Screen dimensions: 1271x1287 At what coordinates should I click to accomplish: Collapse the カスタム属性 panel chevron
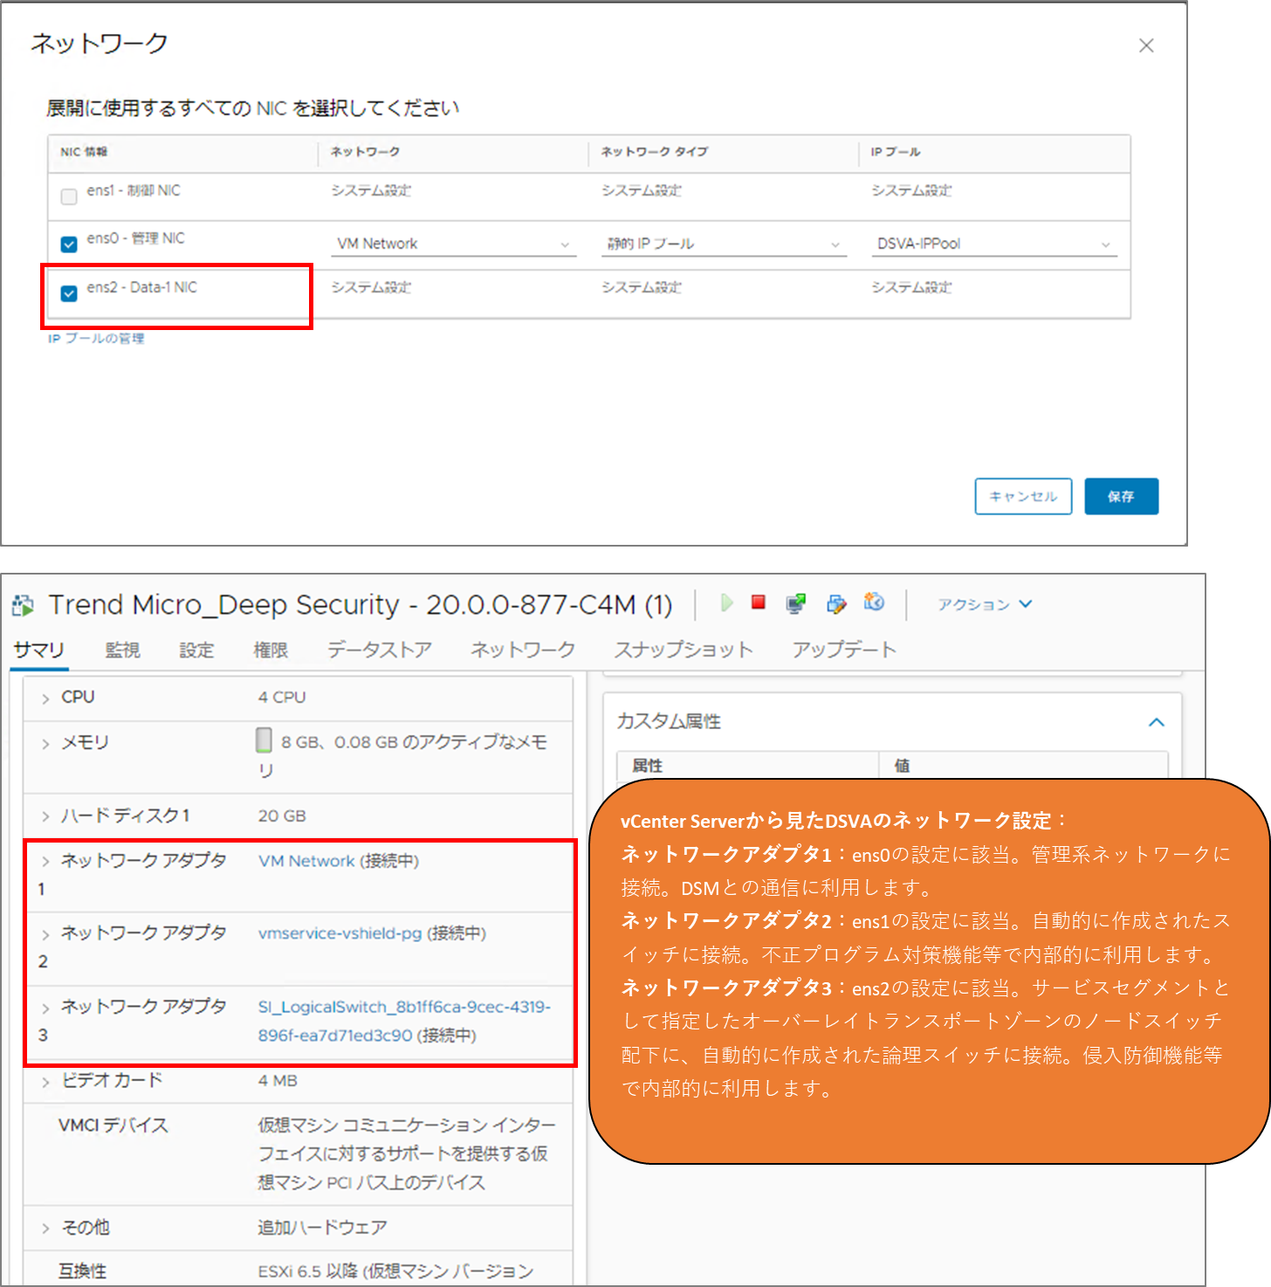click(x=1157, y=722)
